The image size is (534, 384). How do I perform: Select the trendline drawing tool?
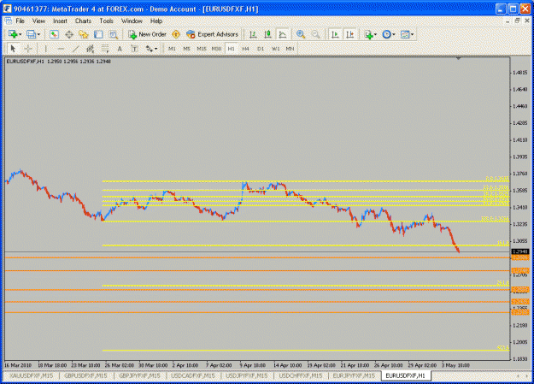tap(75, 49)
